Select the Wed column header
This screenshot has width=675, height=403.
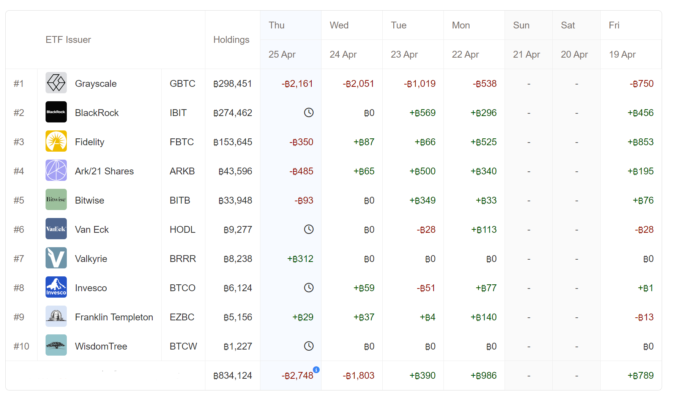pos(339,25)
